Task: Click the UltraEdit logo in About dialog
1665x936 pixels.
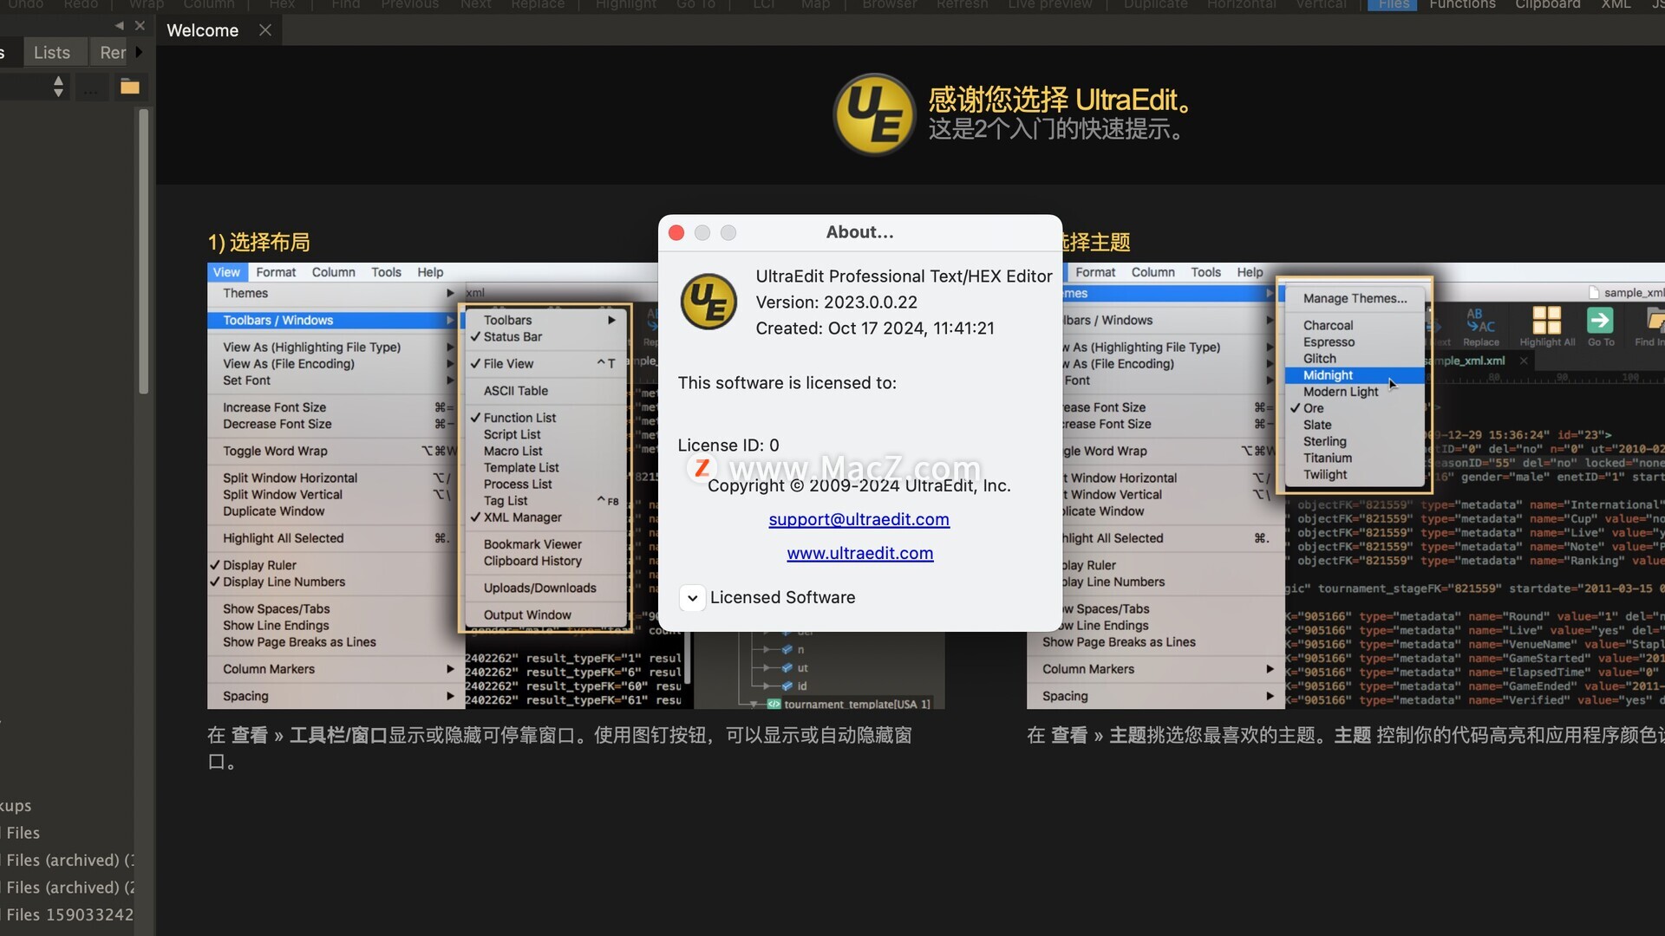Action: click(708, 302)
